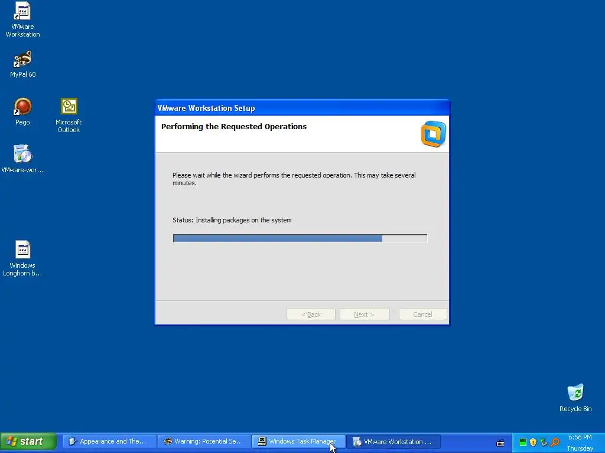Select the Microsoft Outlook desktop icon
The width and height of the screenshot is (605, 453).
click(x=69, y=115)
